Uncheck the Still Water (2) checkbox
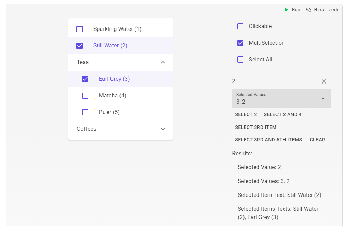The height and width of the screenshot is (226, 347). click(80, 46)
